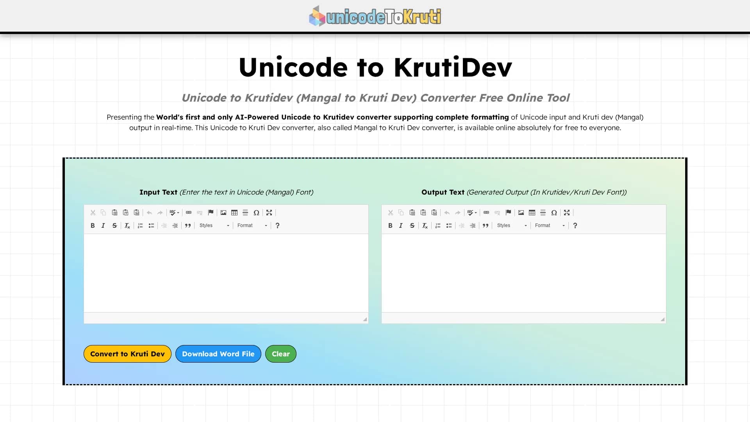Open the Format dropdown in Output editor

tap(550, 225)
